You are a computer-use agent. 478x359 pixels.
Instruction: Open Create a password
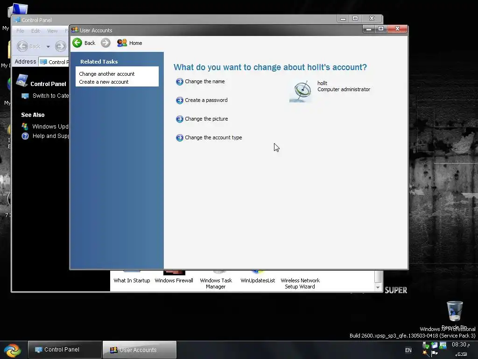tap(206, 100)
